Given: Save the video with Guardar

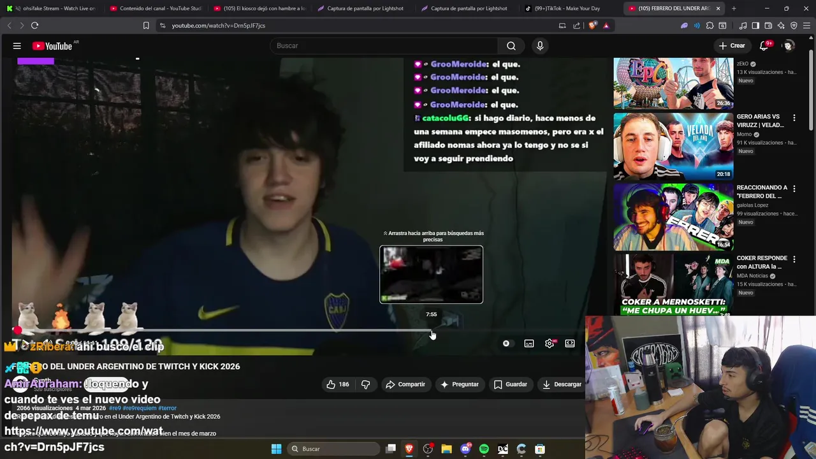Looking at the screenshot, I should pyautogui.click(x=511, y=384).
